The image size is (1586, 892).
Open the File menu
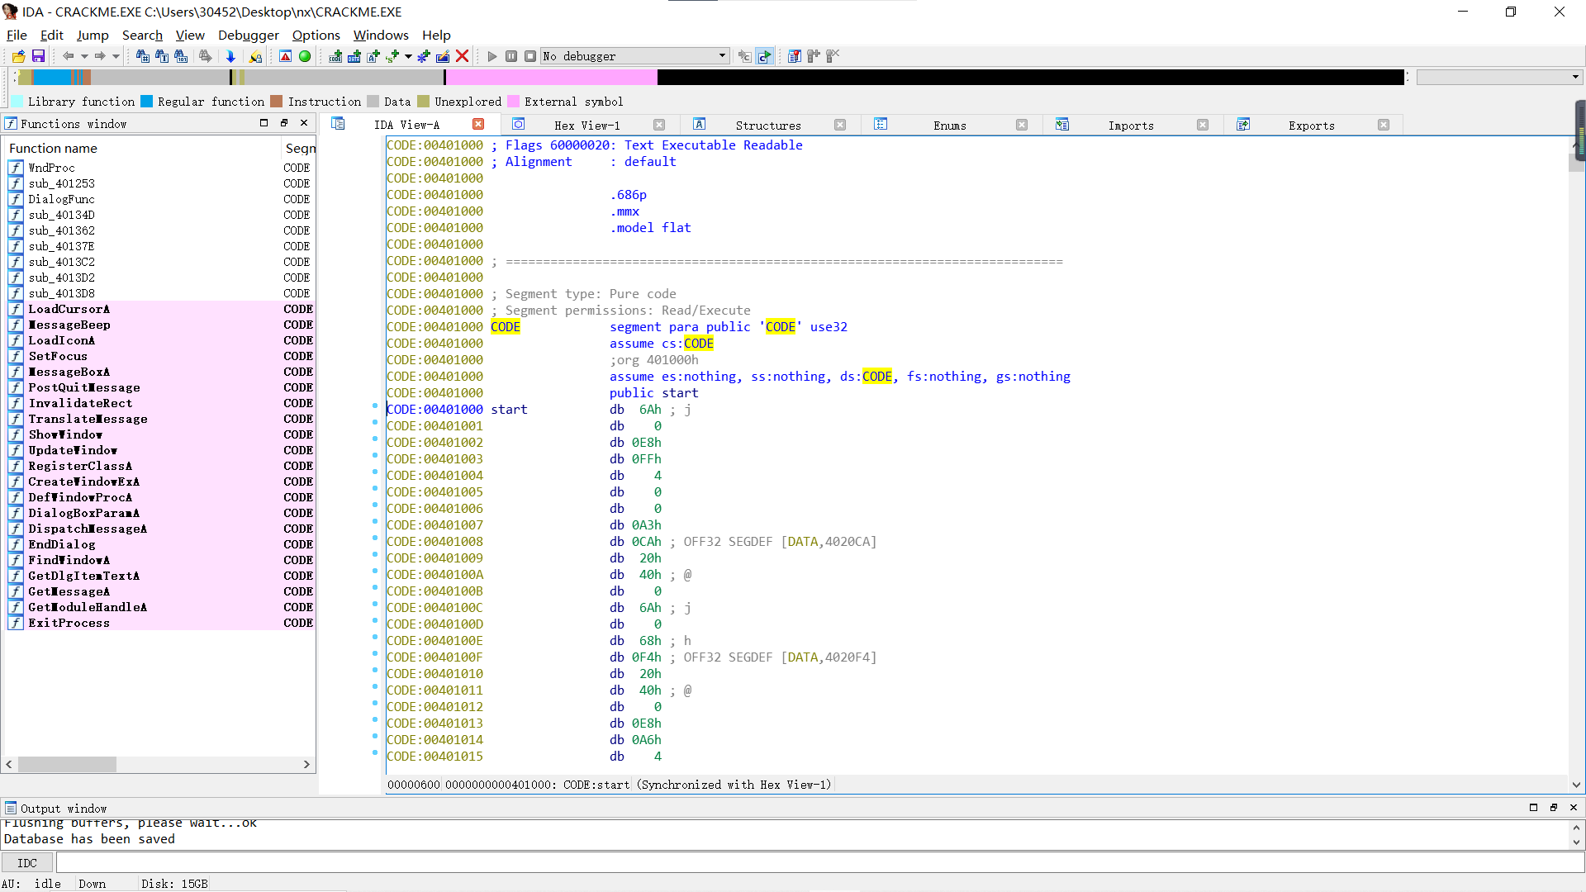17,35
